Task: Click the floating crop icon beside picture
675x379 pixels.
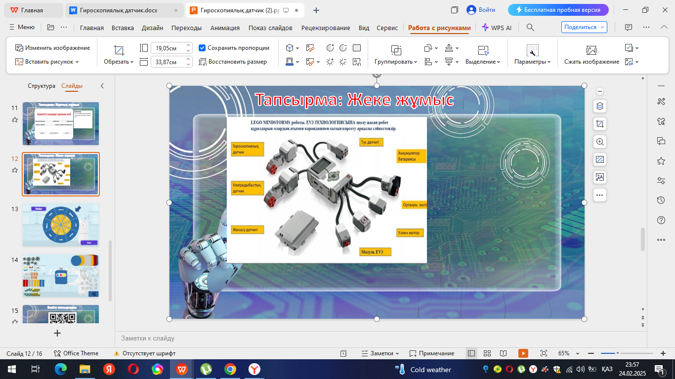Action: point(600,124)
